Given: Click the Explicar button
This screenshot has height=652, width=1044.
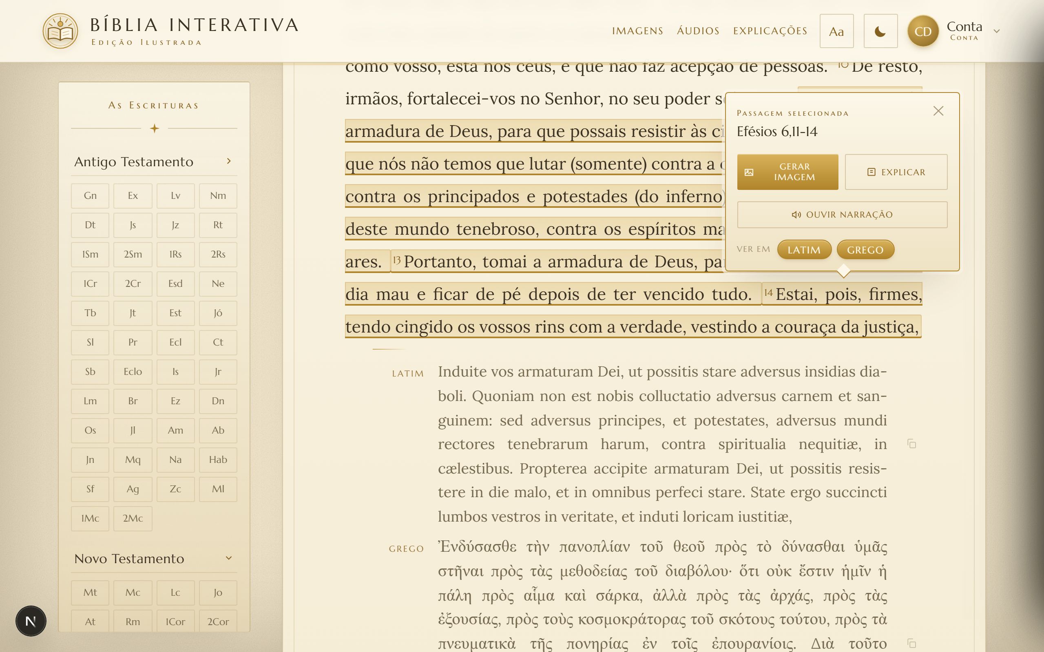Looking at the screenshot, I should click(x=896, y=172).
